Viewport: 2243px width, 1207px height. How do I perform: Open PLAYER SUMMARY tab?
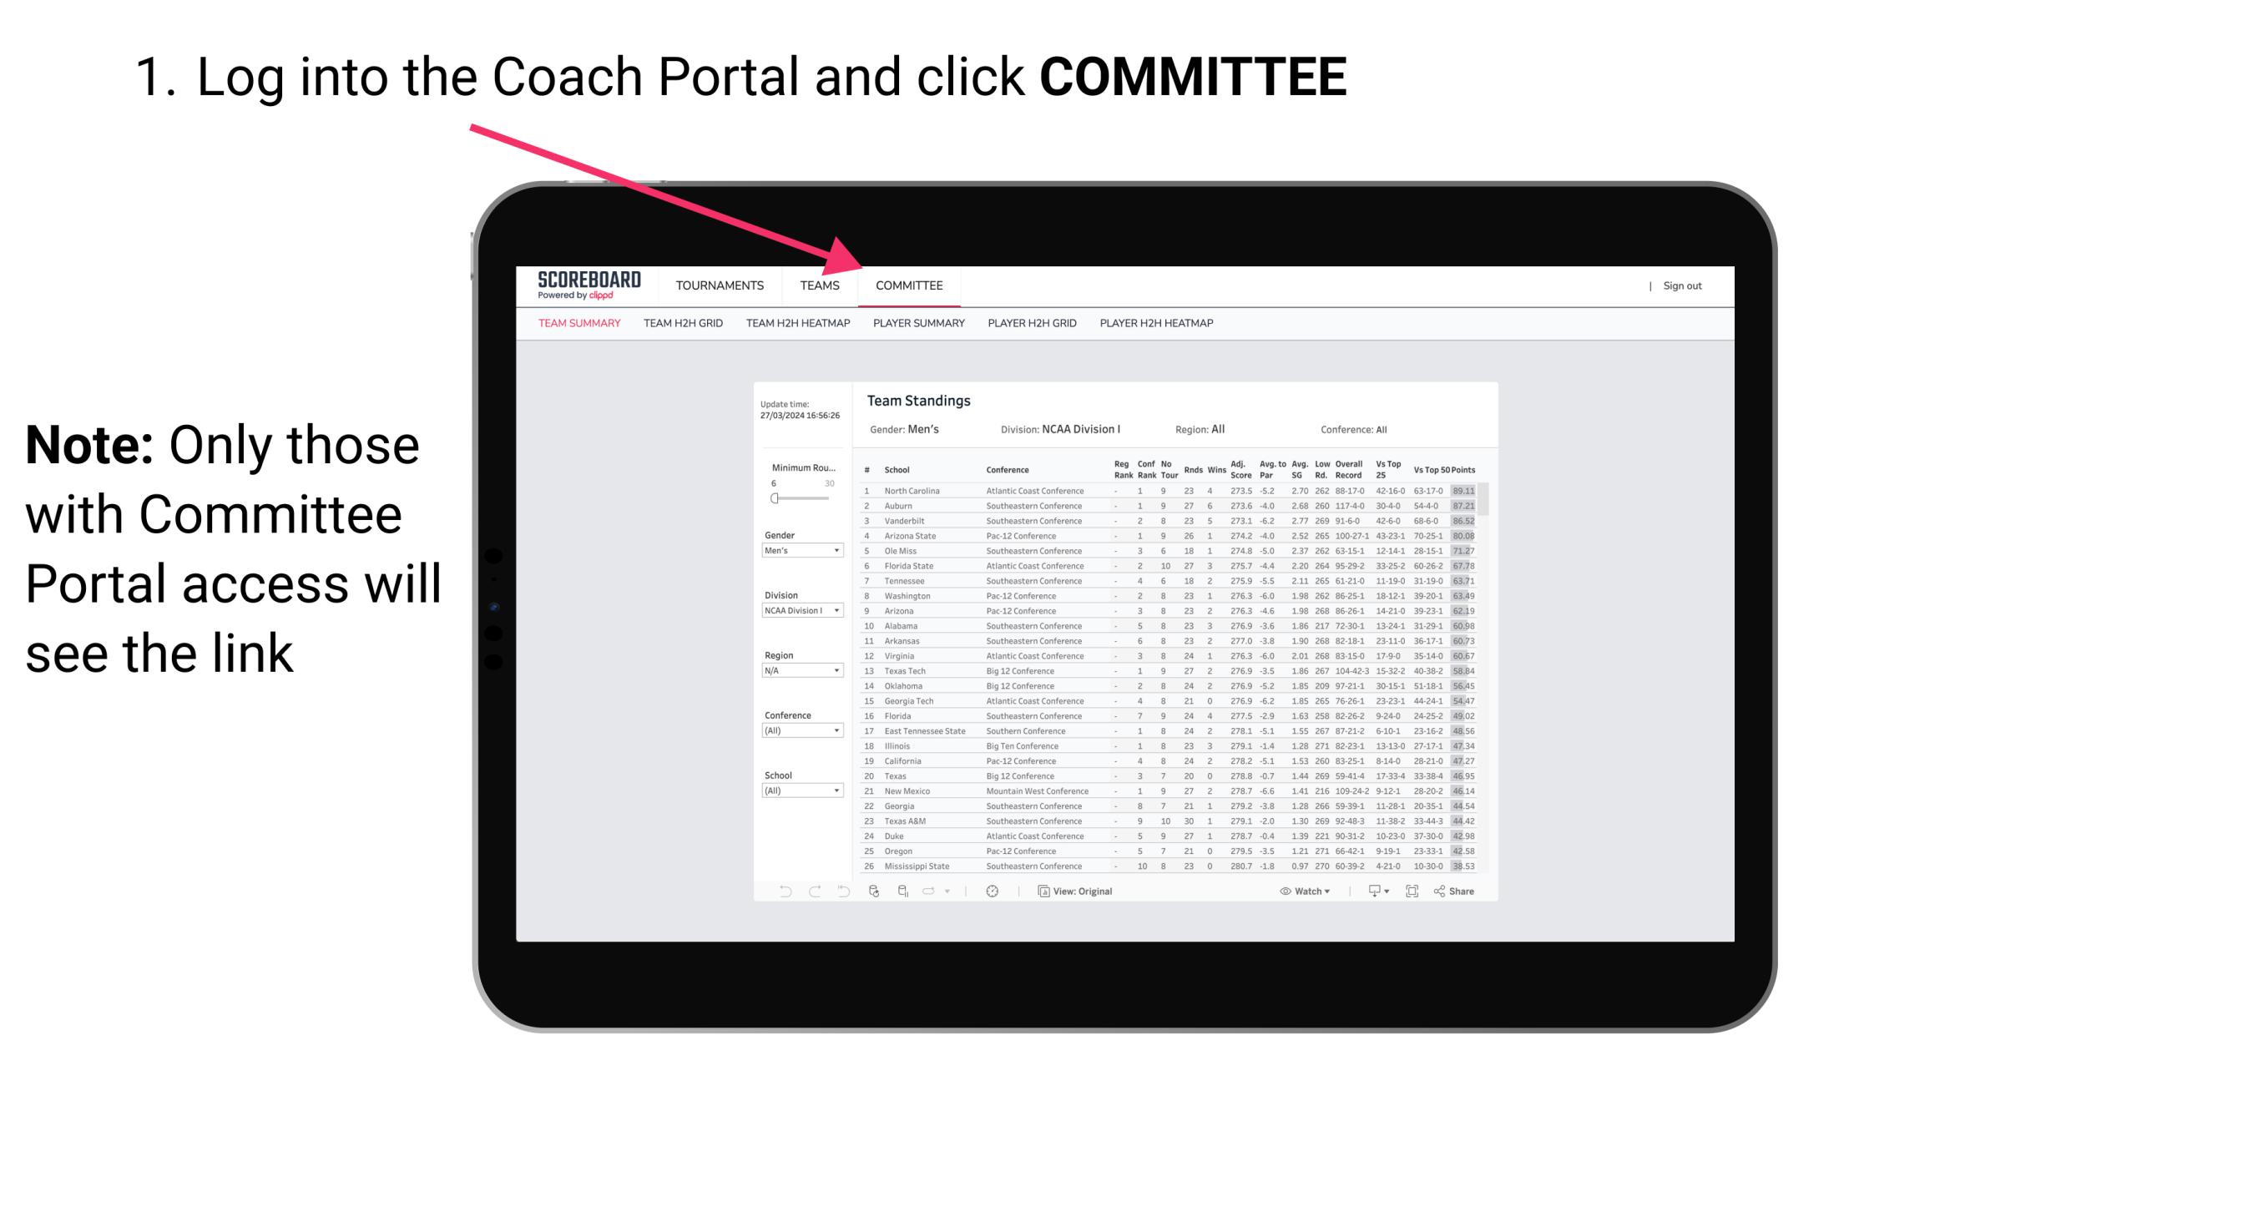918,324
